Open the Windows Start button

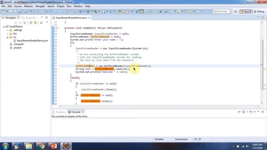(5, 146)
